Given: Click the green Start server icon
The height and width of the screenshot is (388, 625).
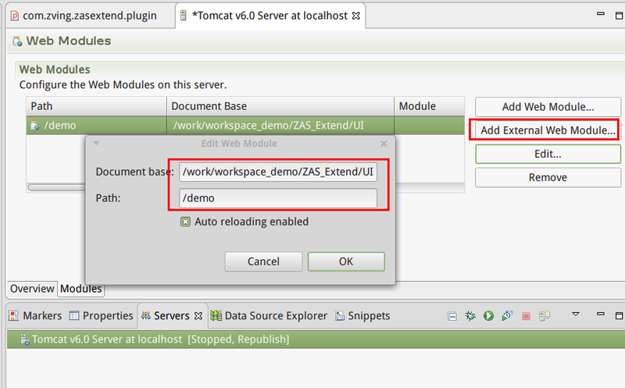Looking at the screenshot, I should [488, 316].
